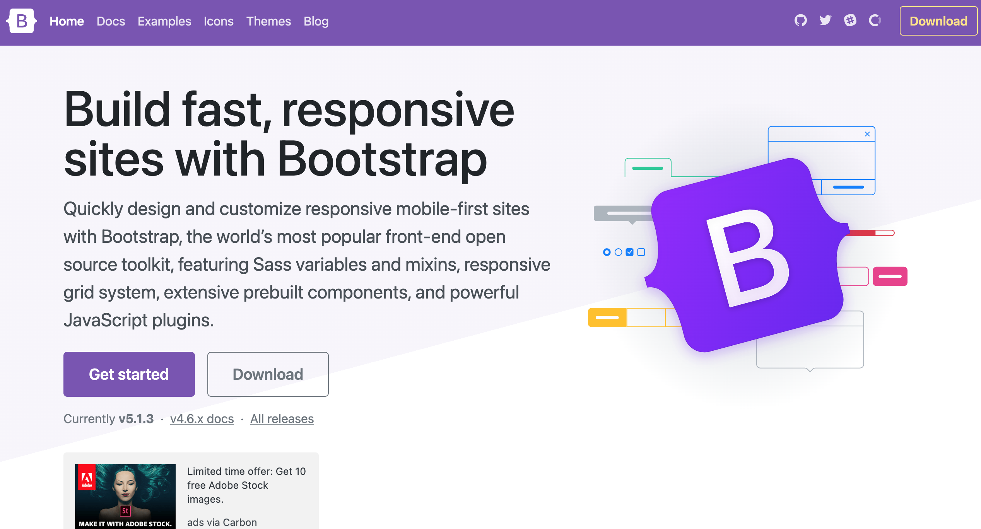Click the Adobe Stock ad image
This screenshot has width=981, height=529.
click(125, 496)
